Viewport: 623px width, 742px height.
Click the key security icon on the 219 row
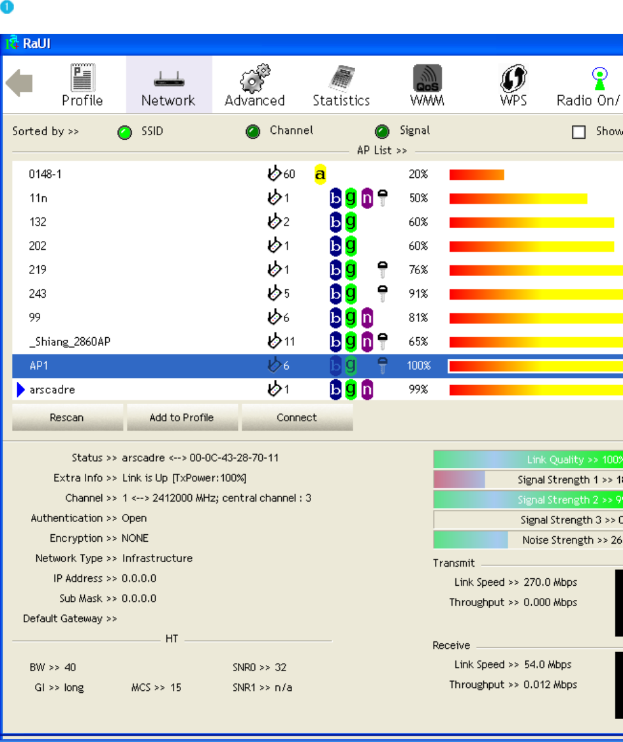point(383,270)
